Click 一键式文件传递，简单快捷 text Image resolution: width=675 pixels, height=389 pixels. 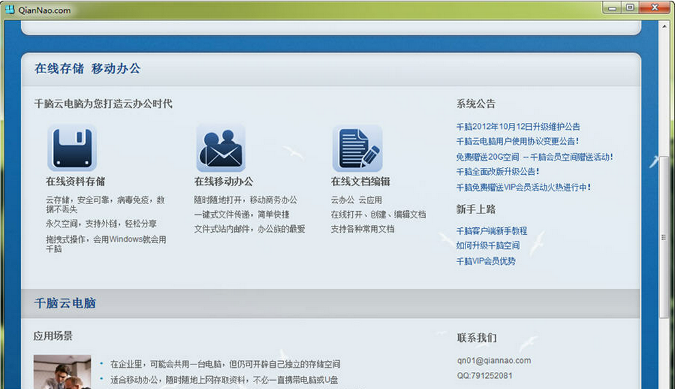(x=242, y=214)
